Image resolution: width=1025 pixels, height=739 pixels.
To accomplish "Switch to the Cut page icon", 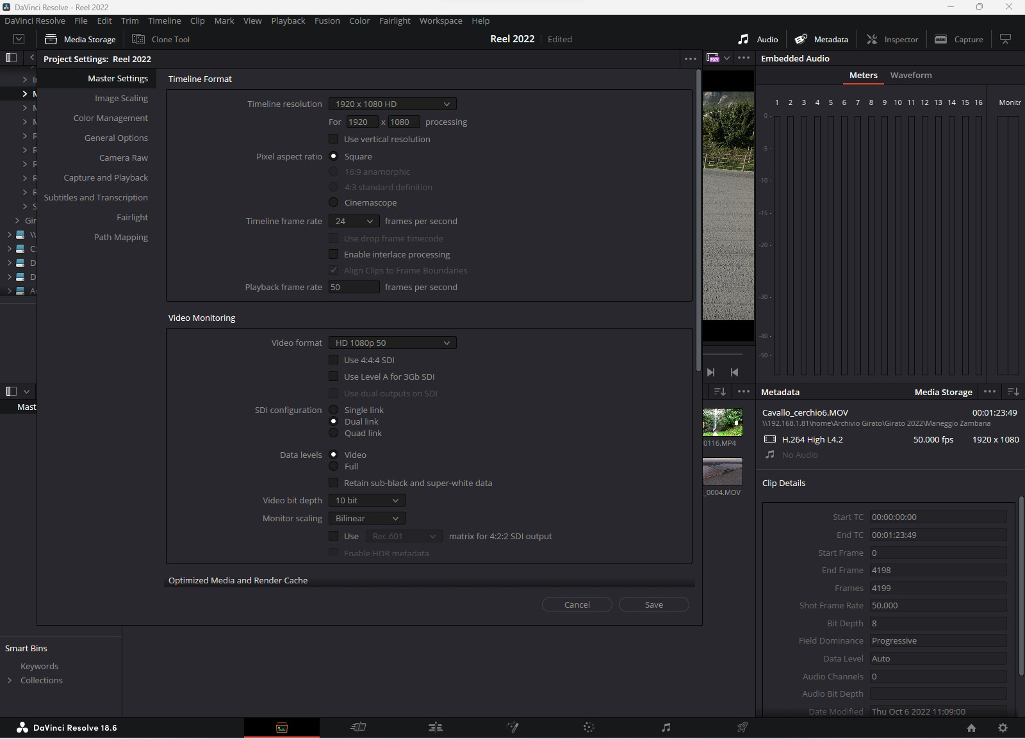I will point(359,727).
